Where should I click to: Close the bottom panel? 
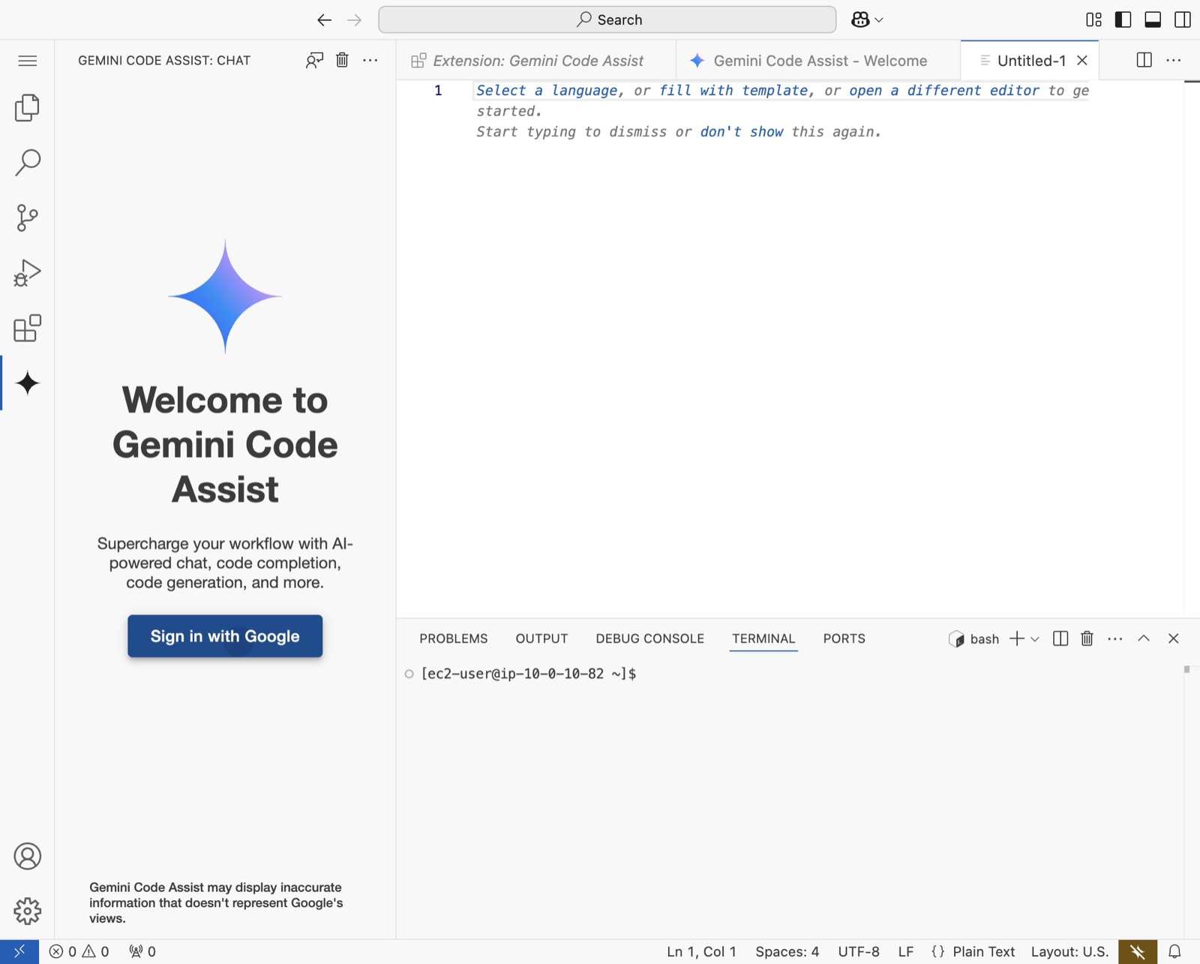click(1174, 638)
